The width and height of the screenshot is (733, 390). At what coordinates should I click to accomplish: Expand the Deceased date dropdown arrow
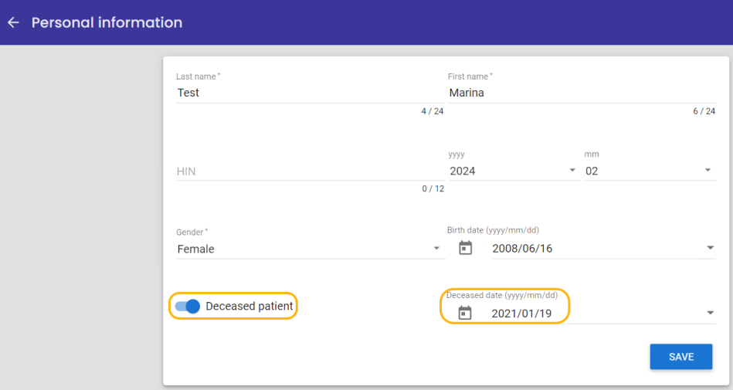[x=710, y=313]
